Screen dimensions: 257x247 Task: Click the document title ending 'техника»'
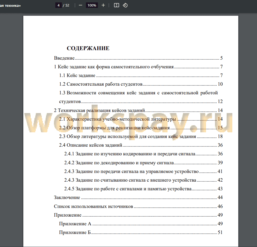[10, 6]
